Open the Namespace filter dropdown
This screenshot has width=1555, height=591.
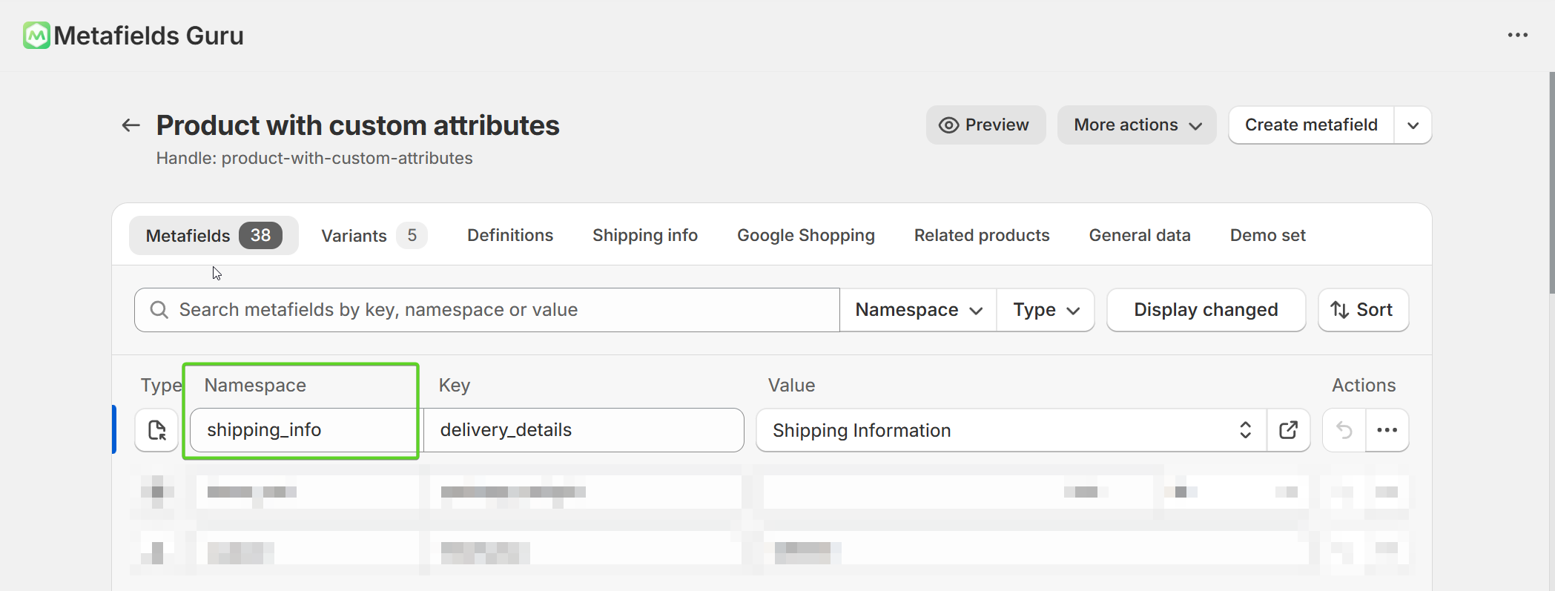[918, 310]
